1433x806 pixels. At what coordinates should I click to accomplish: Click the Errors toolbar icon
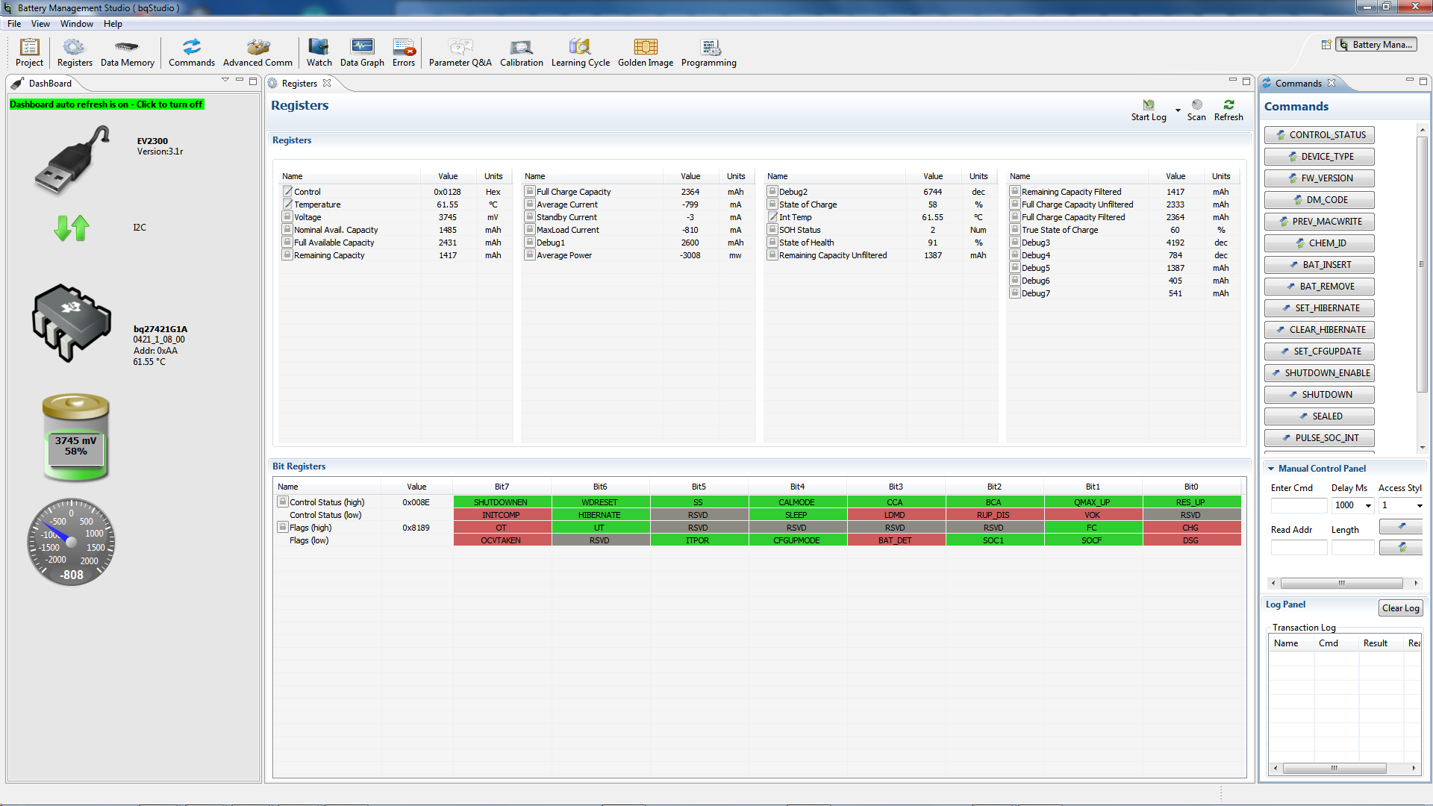(x=404, y=53)
